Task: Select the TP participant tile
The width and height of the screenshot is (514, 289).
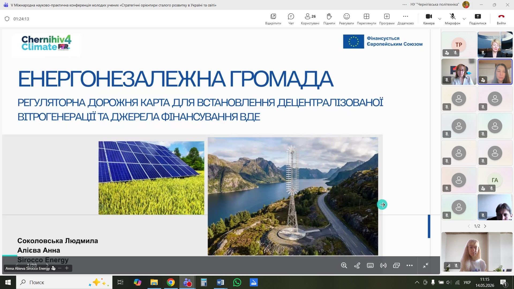Action: tap(459, 44)
